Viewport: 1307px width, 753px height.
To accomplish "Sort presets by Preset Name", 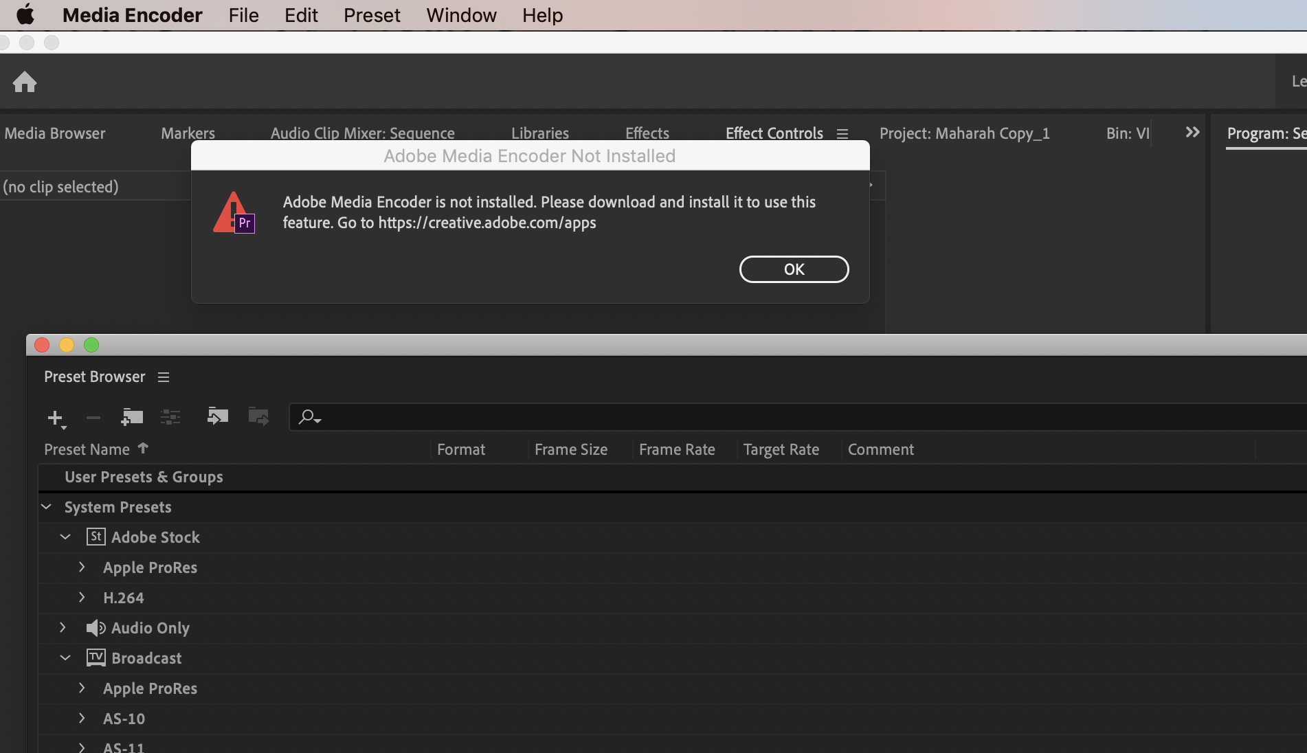I will coord(87,449).
